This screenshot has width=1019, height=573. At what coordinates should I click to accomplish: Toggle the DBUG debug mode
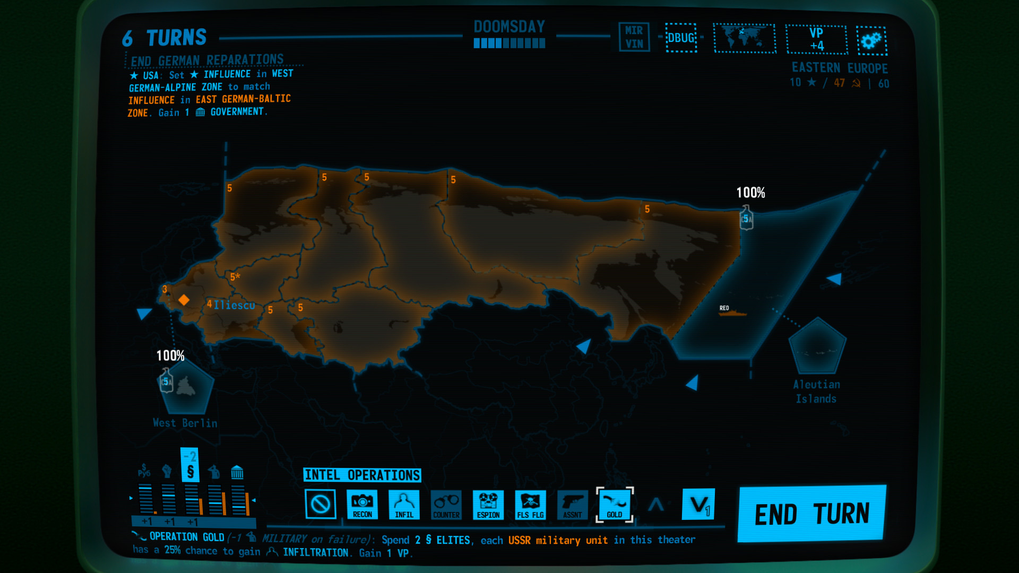point(681,38)
